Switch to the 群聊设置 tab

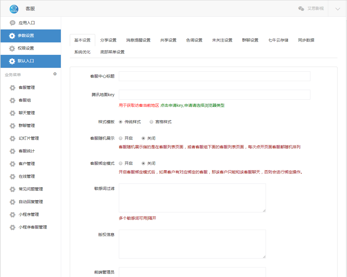[x=250, y=40]
